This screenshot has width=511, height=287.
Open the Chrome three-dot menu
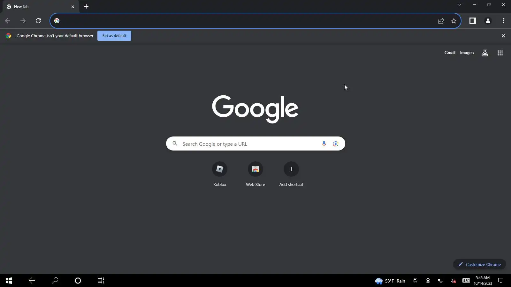tap(503, 21)
